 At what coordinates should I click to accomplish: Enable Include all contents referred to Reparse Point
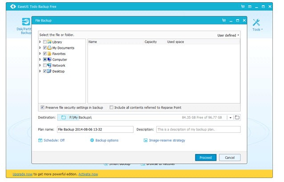(111, 107)
